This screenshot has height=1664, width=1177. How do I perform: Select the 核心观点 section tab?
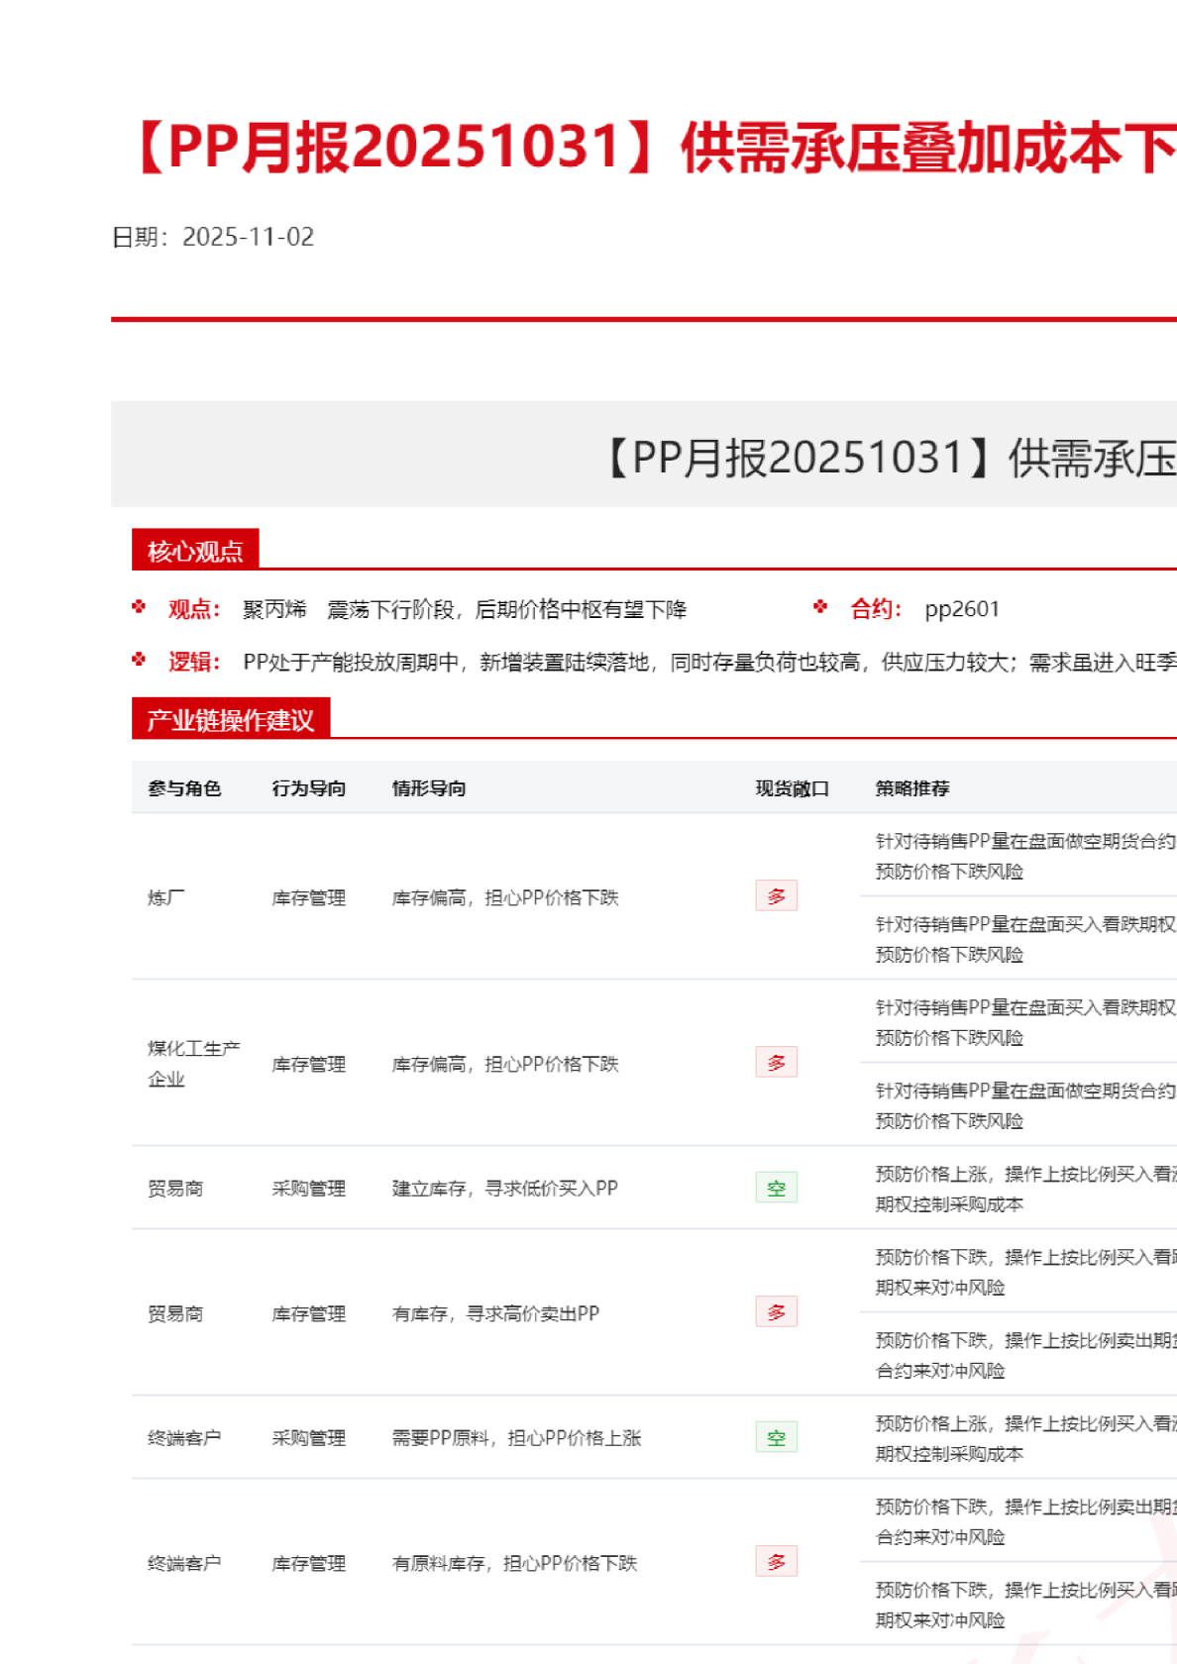tap(195, 551)
